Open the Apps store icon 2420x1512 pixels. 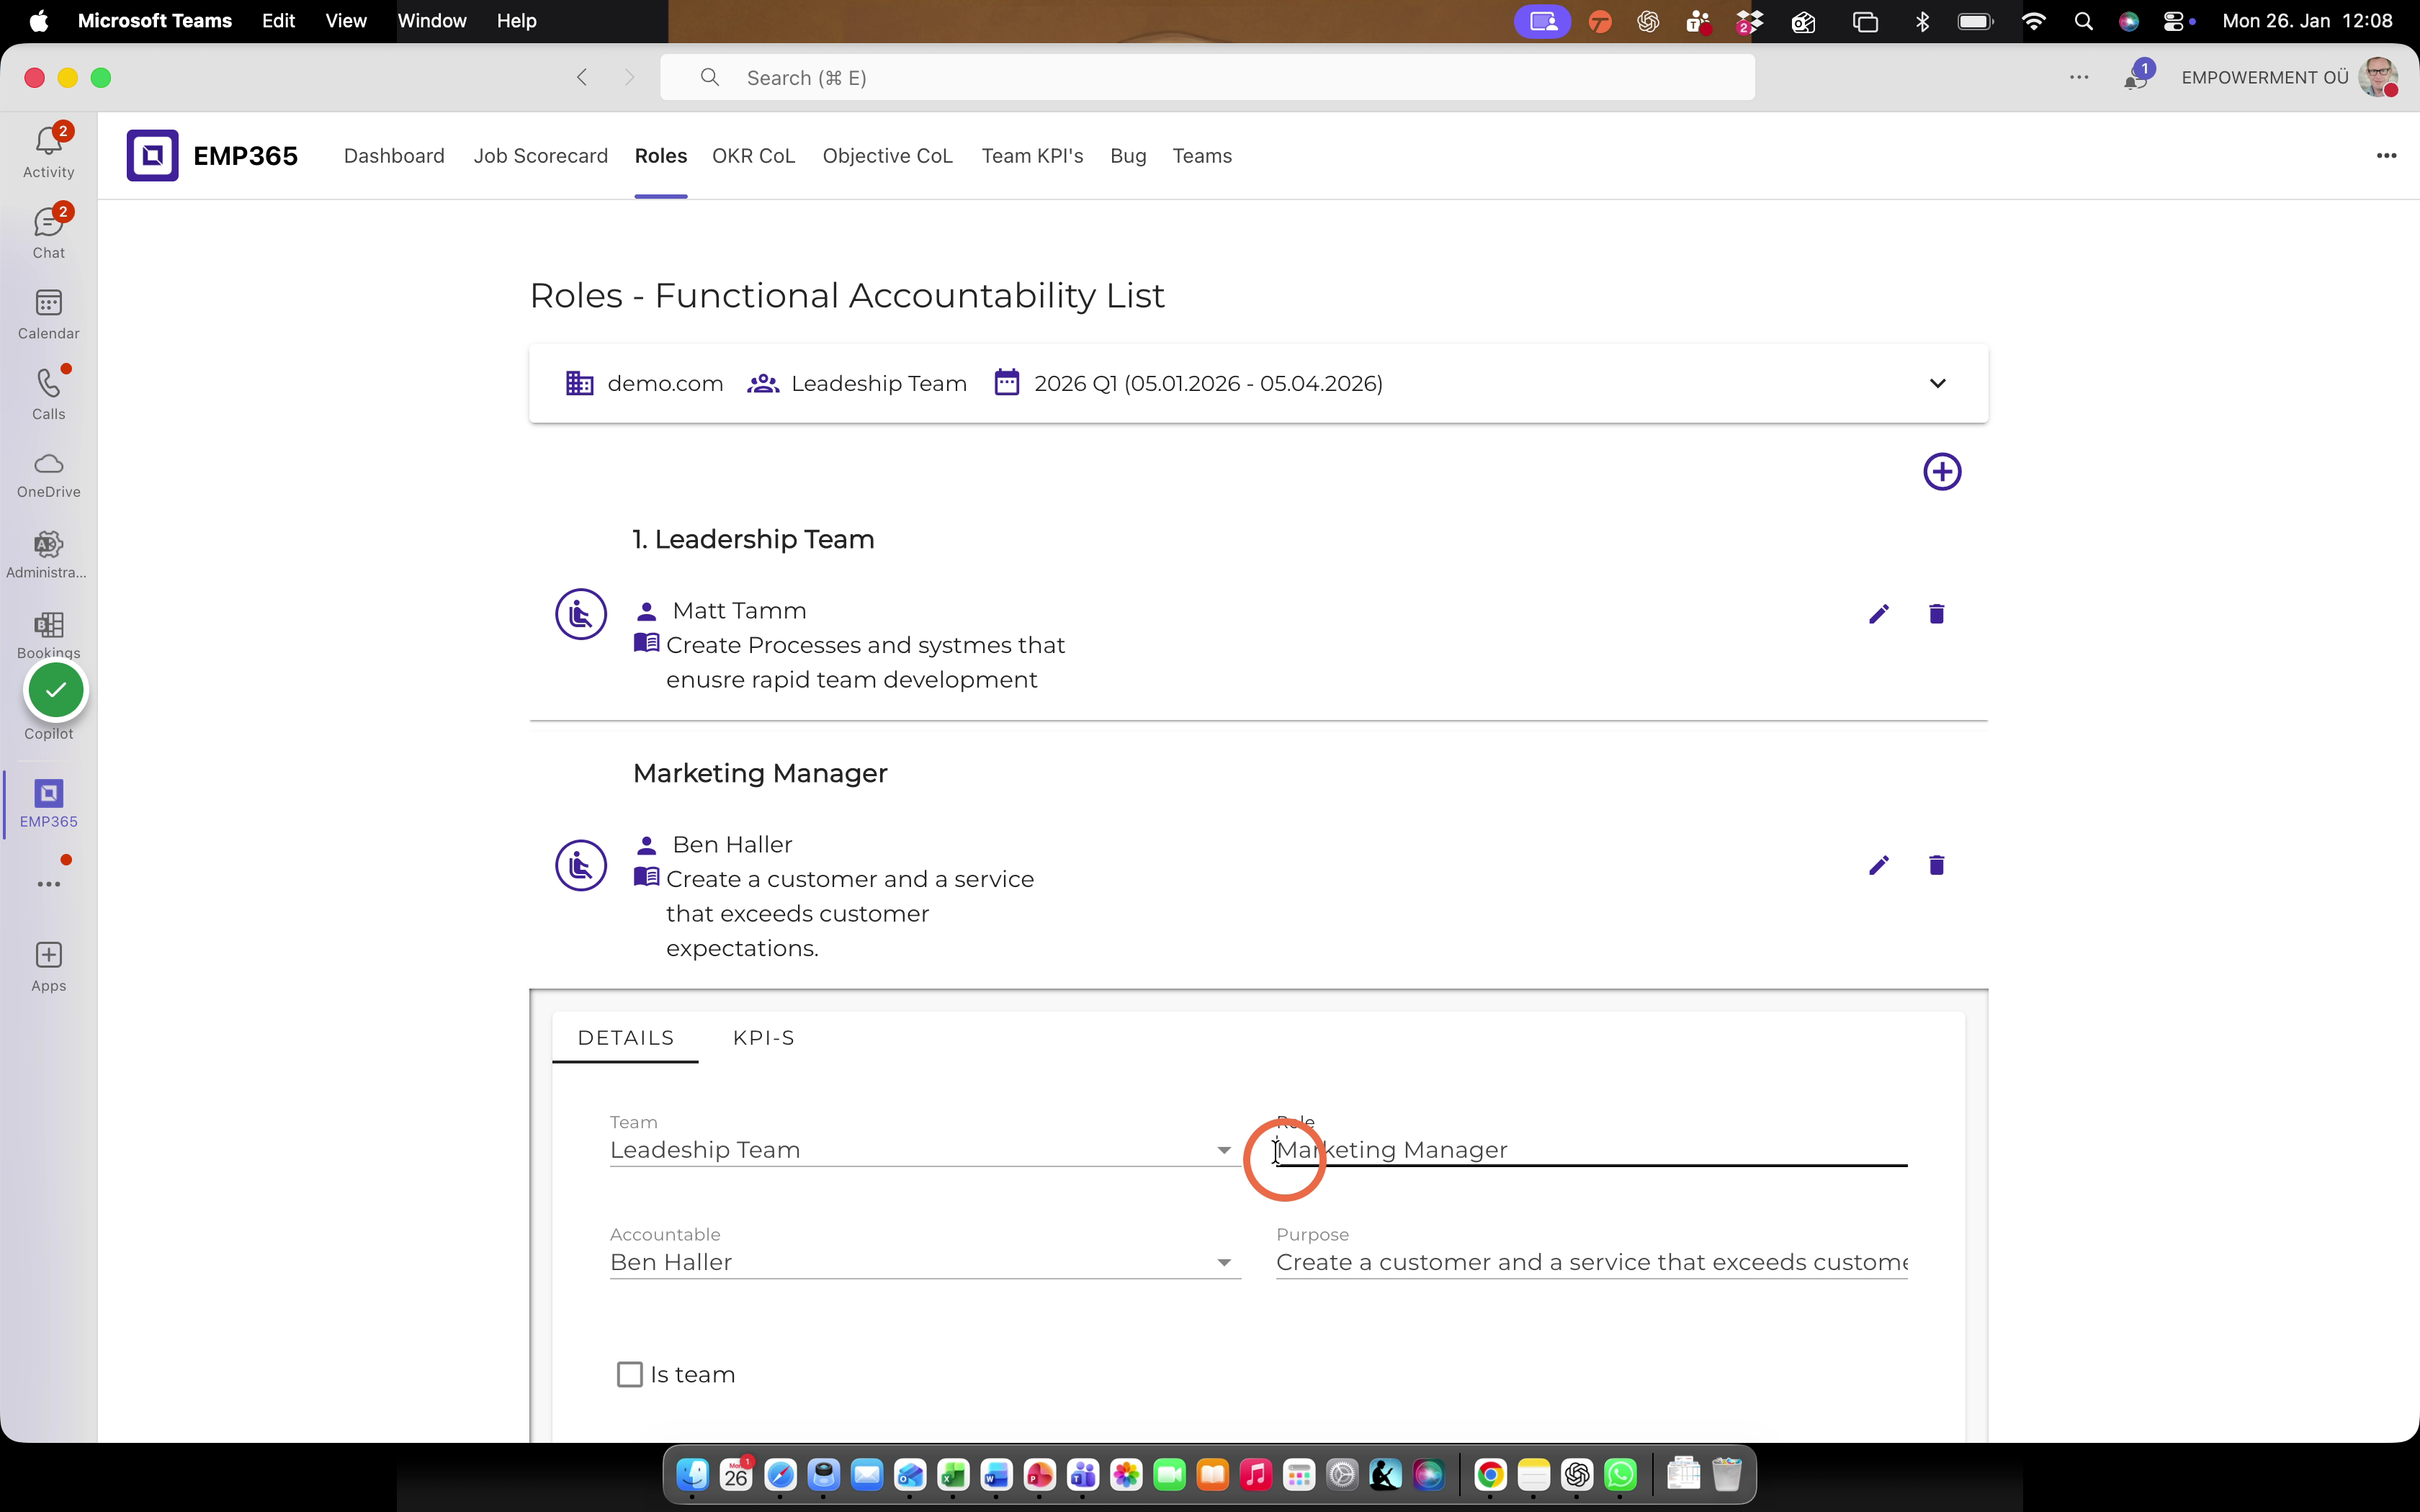[48, 966]
